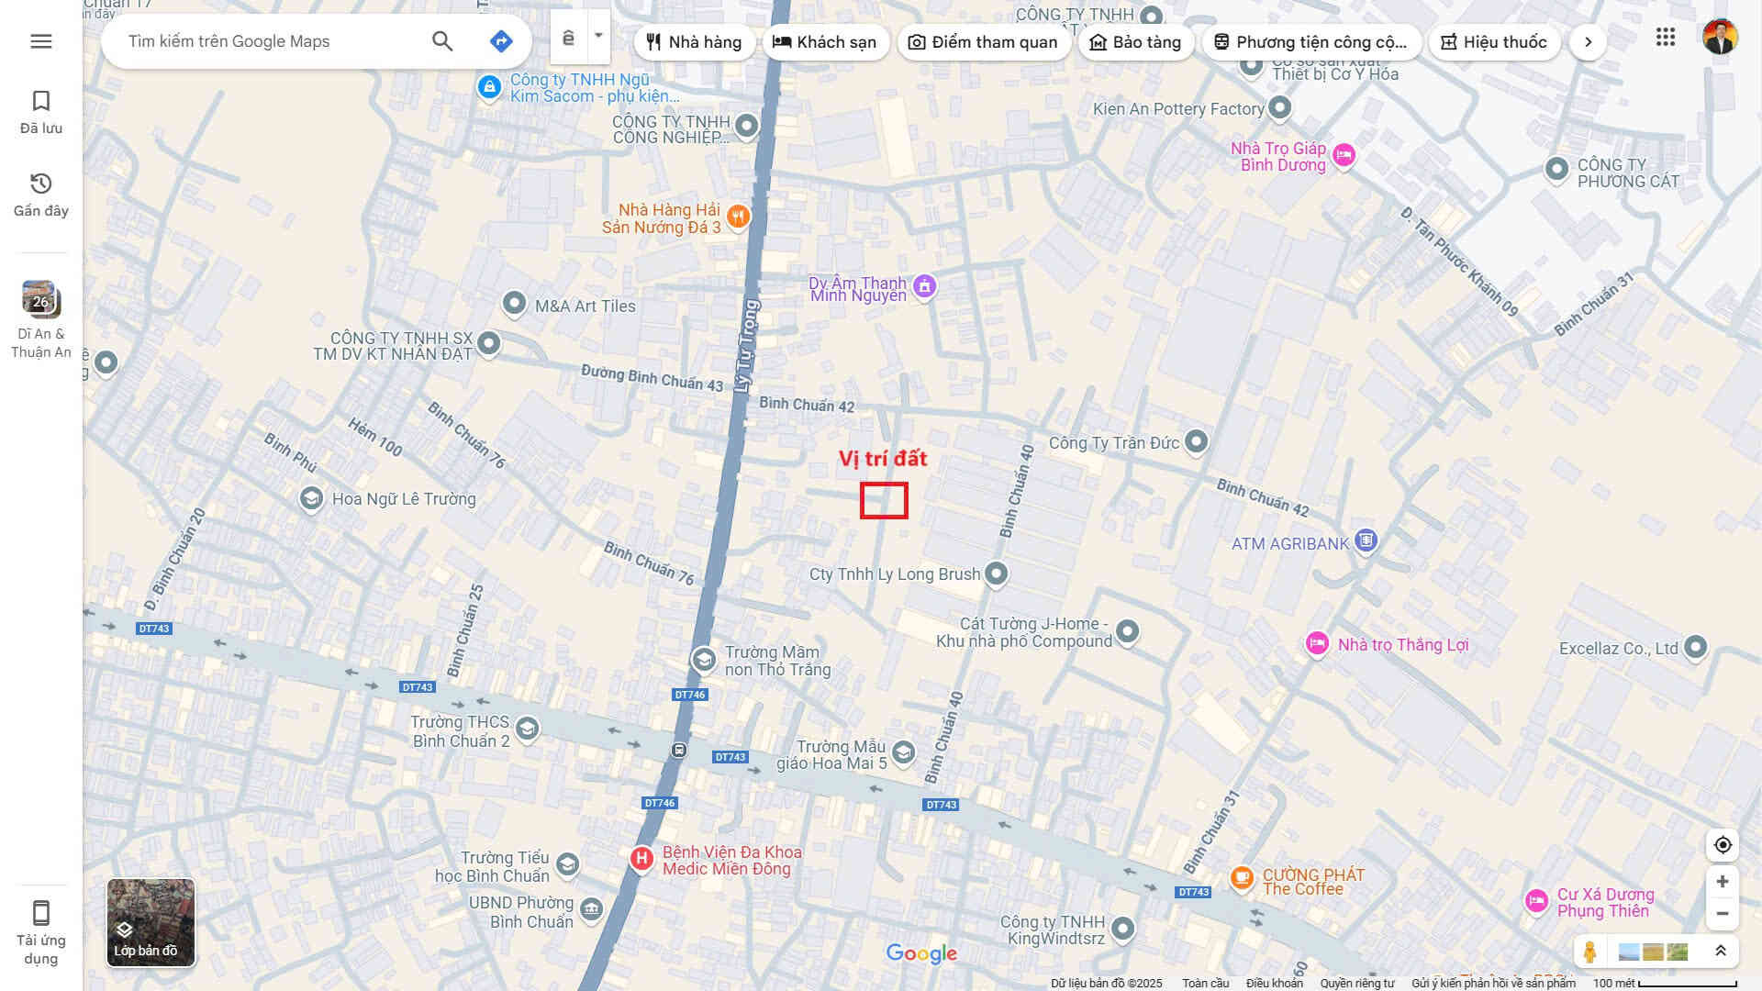Open the Google apps grid
1762x991 pixels.
(x=1666, y=38)
